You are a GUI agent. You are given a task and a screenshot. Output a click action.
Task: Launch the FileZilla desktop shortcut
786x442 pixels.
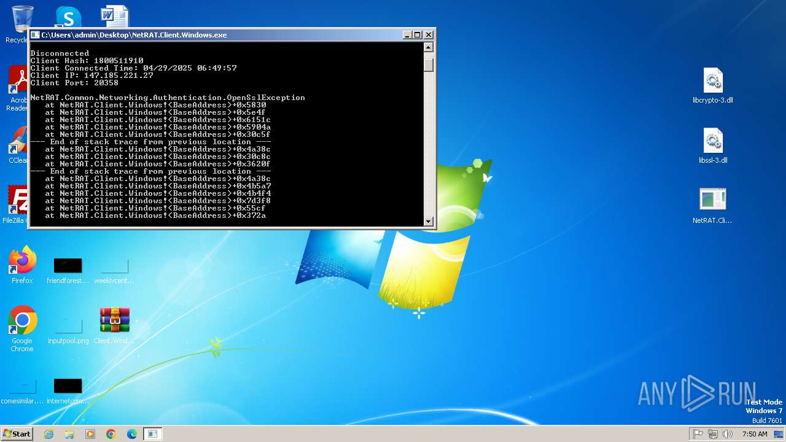[x=17, y=204]
